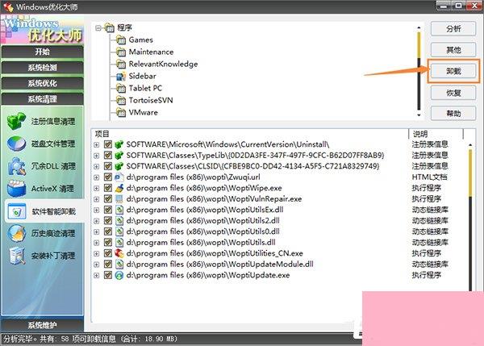Expand the WoptiUpdateModule.dll row
Viewport: 484px width, 346px height.
(x=97, y=265)
